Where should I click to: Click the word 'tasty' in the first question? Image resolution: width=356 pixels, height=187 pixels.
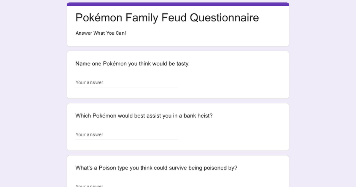(x=183, y=64)
